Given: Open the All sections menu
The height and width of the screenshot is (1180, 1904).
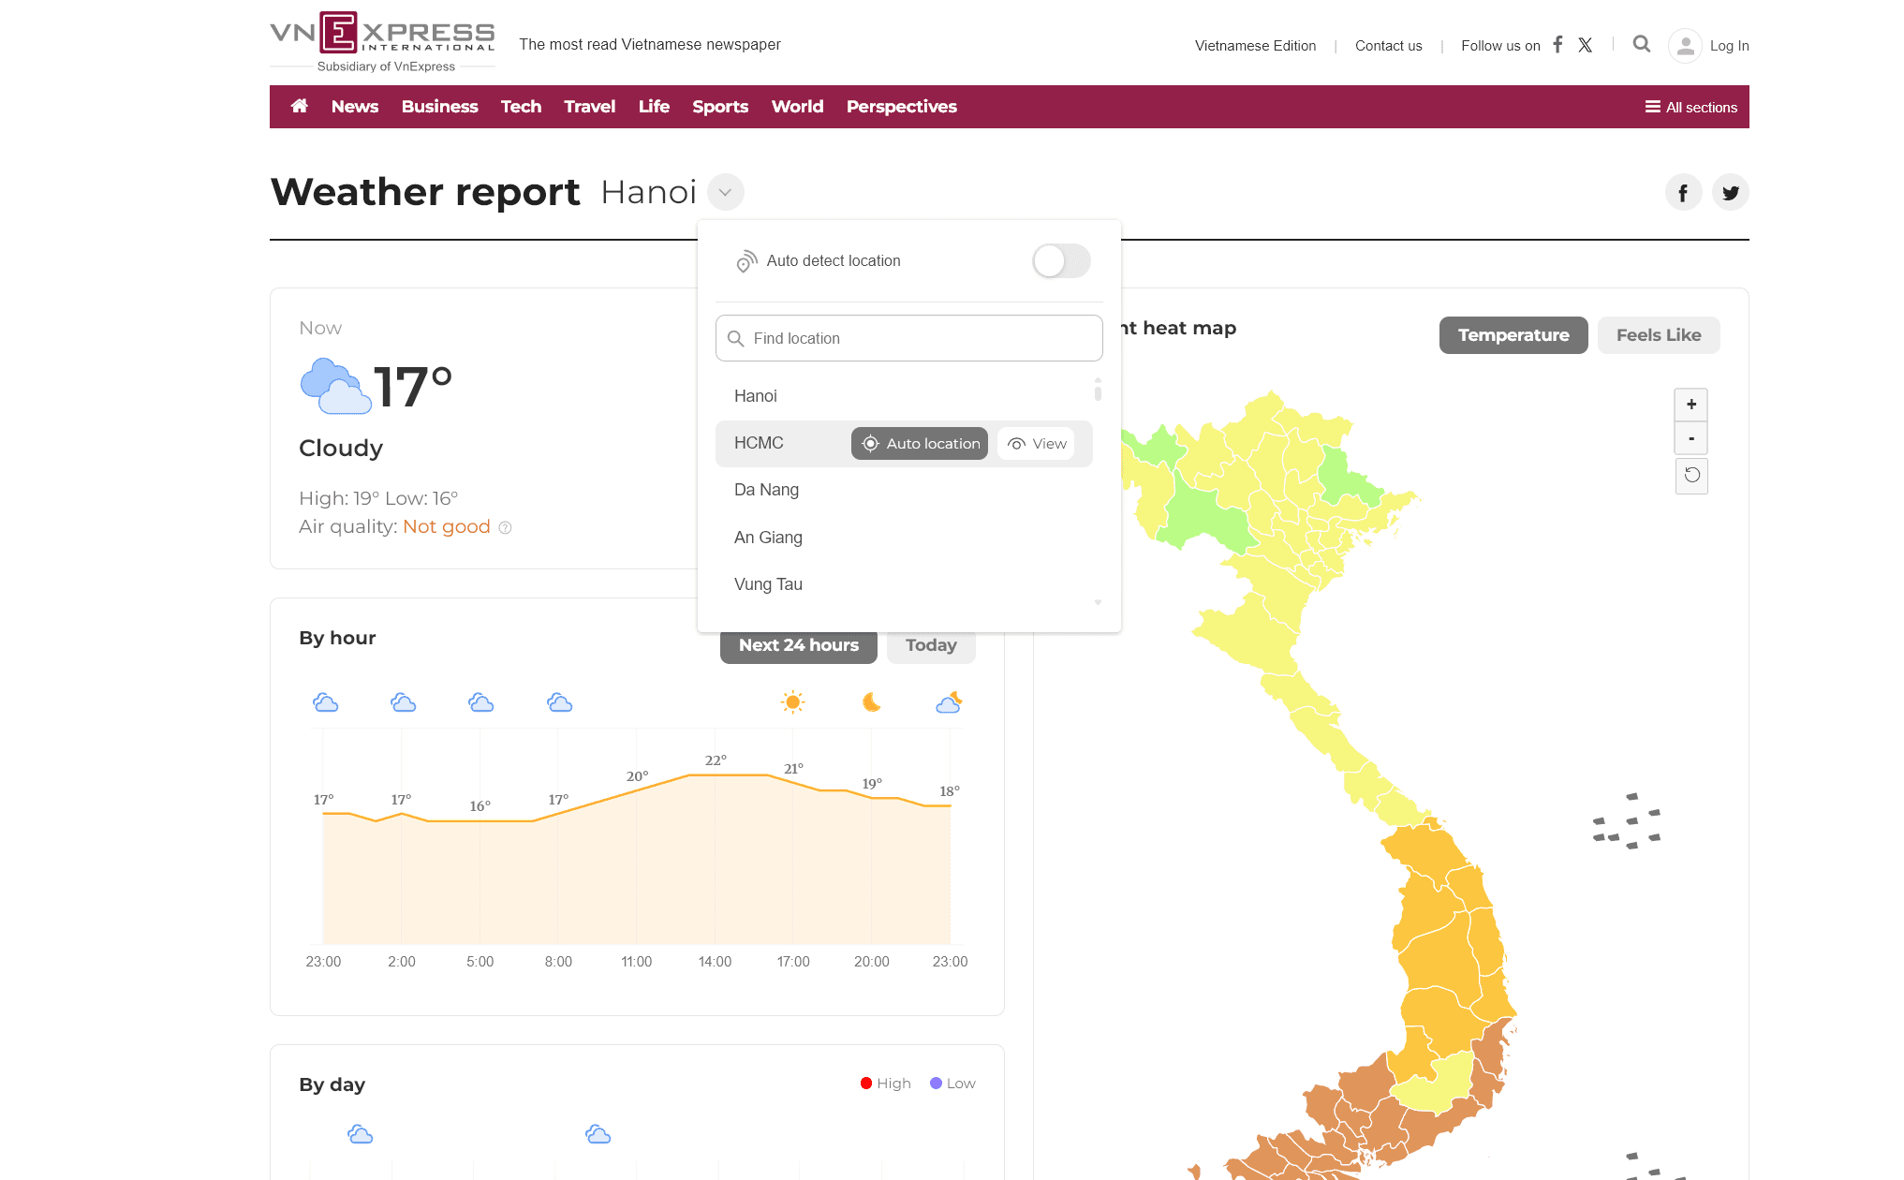Looking at the screenshot, I should (x=1690, y=107).
